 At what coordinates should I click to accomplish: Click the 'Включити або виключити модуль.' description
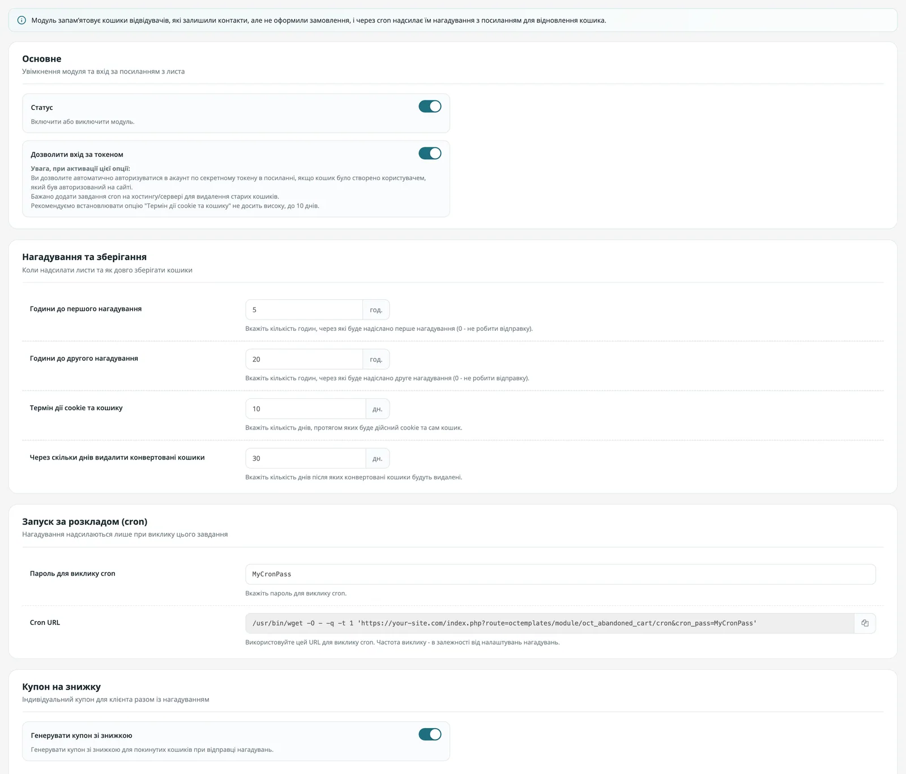click(83, 122)
